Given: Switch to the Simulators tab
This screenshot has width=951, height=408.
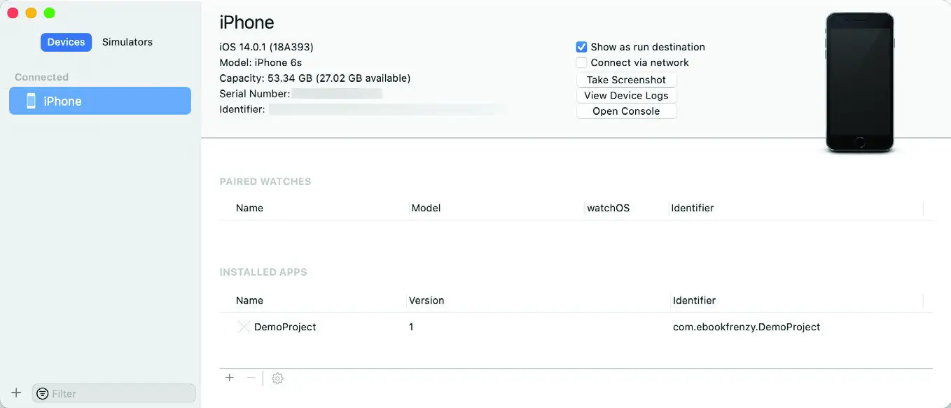Looking at the screenshot, I should point(127,42).
